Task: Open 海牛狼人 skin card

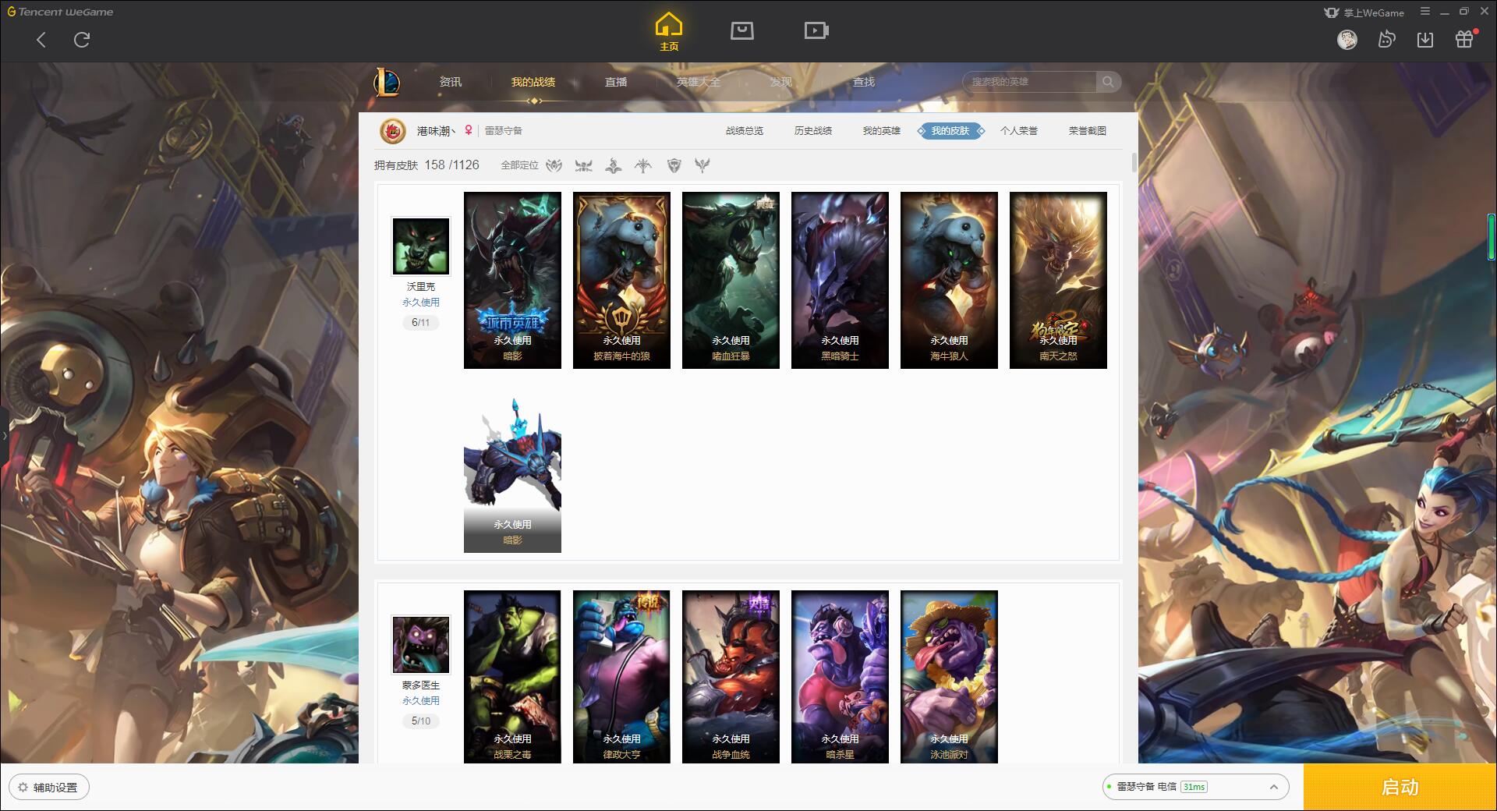Action: (949, 280)
